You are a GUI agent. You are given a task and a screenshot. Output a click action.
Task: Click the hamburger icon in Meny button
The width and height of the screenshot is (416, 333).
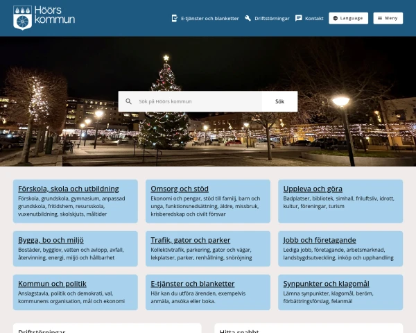380,18
